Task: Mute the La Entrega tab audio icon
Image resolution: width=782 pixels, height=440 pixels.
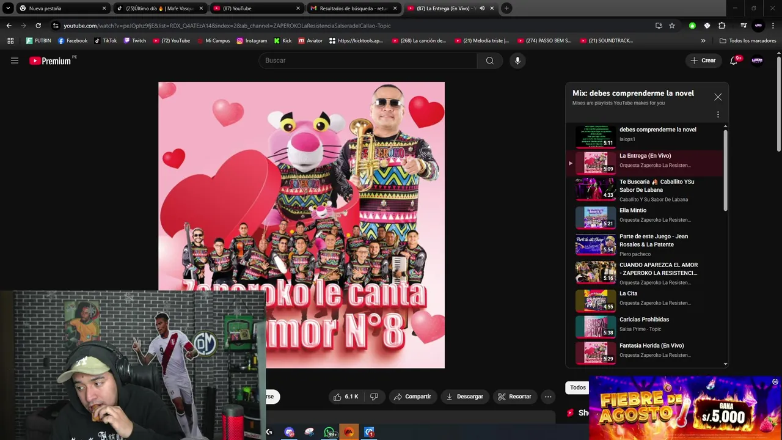Action: click(482, 9)
